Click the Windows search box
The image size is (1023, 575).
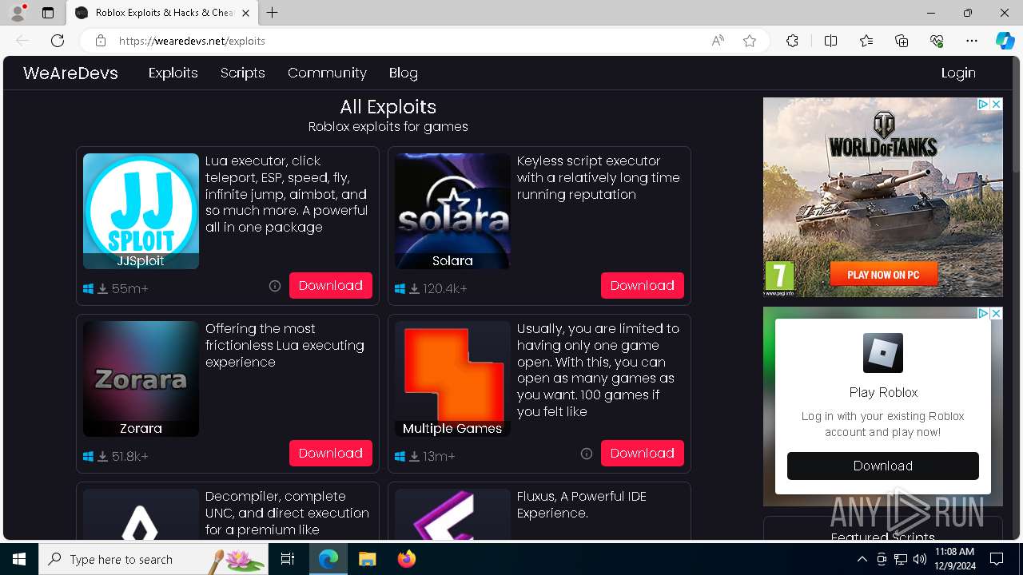tap(153, 559)
